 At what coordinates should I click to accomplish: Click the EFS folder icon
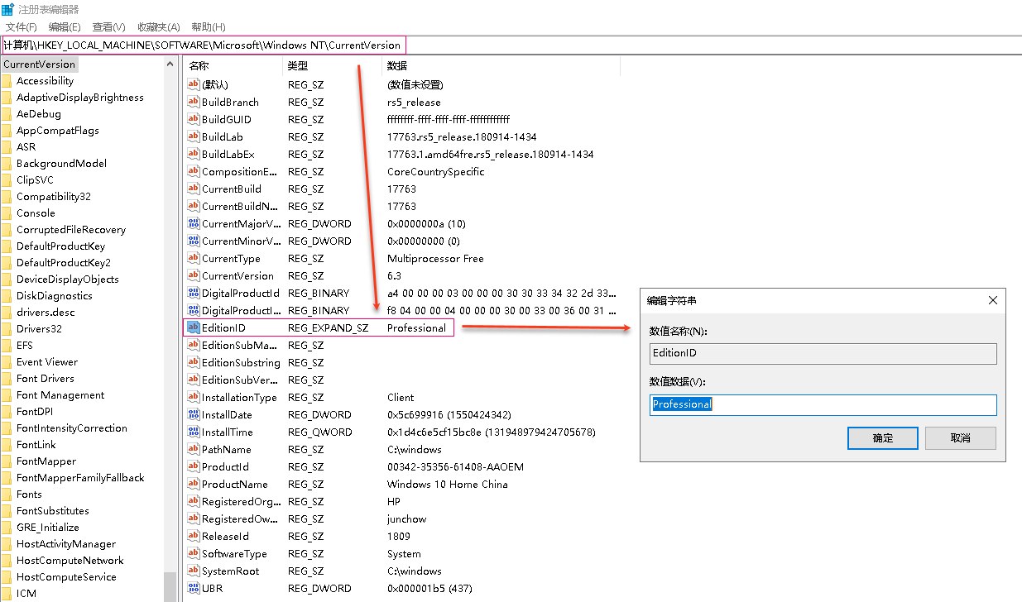(7, 346)
